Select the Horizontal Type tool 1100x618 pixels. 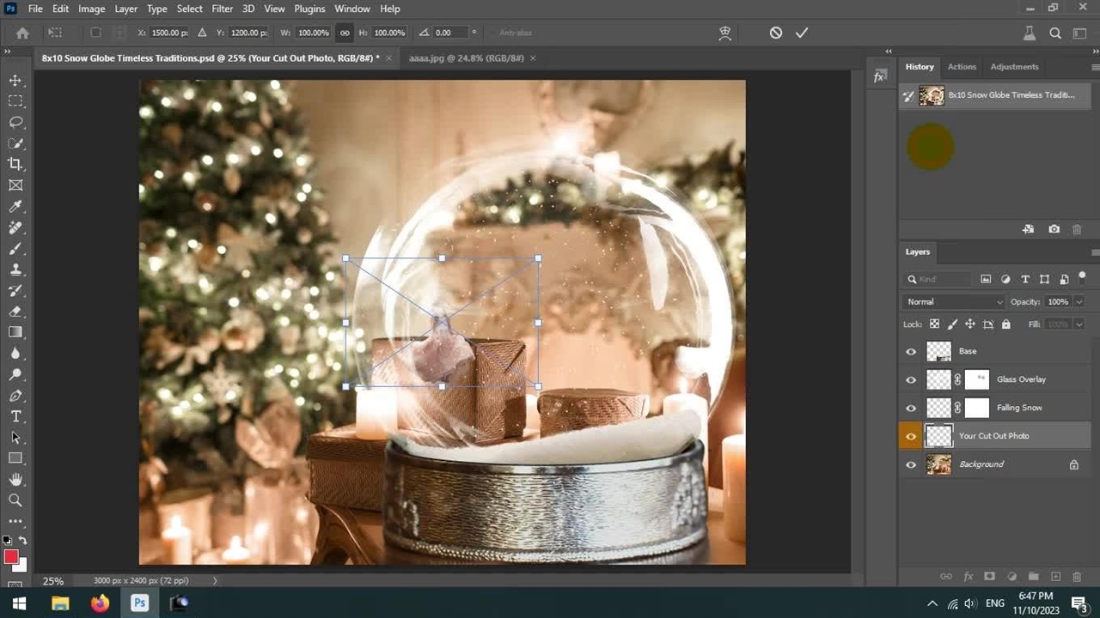coord(15,416)
